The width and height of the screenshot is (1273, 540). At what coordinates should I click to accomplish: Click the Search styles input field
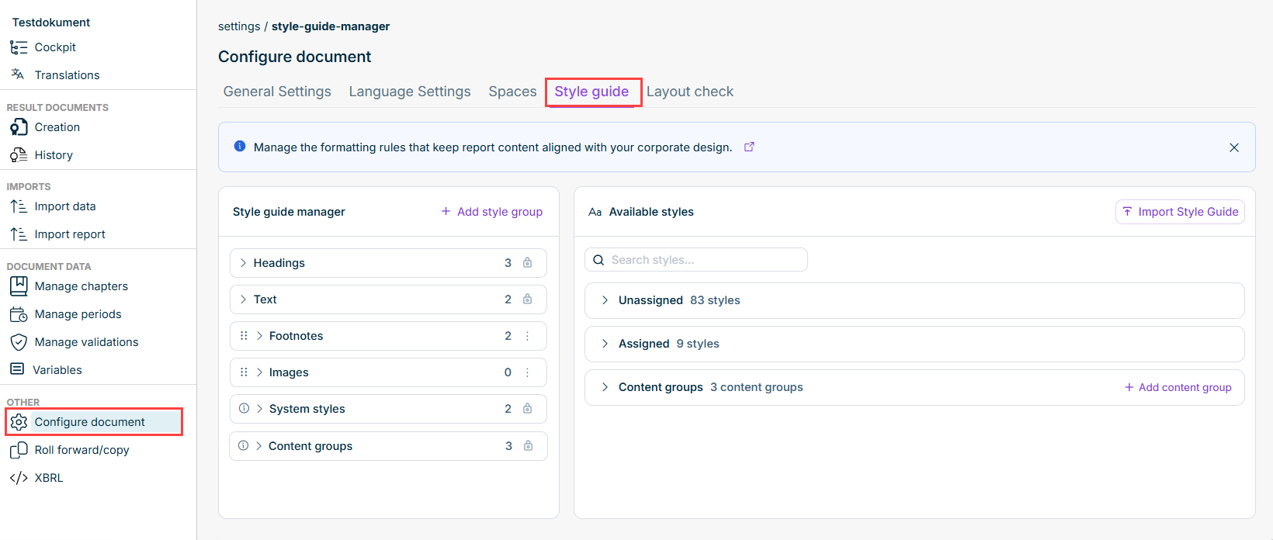pyautogui.click(x=696, y=260)
